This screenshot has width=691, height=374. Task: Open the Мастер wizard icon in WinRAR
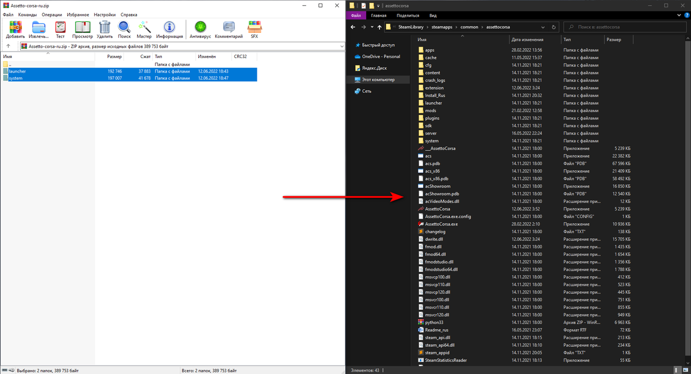click(144, 29)
